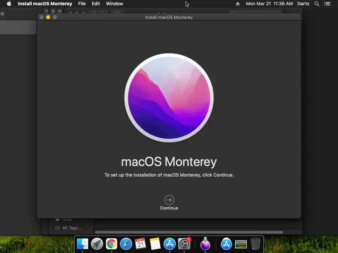Open Spotlight search magnifier icon
This screenshot has height=253, width=338.
tap(317, 4)
